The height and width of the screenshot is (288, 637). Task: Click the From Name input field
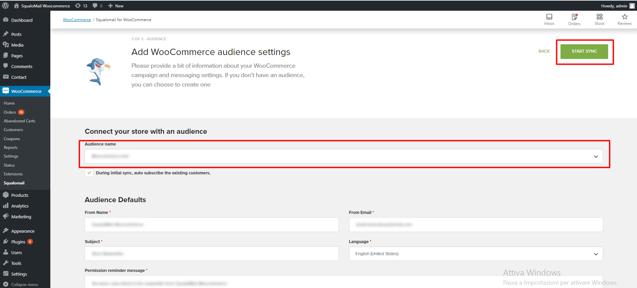coord(211,225)
